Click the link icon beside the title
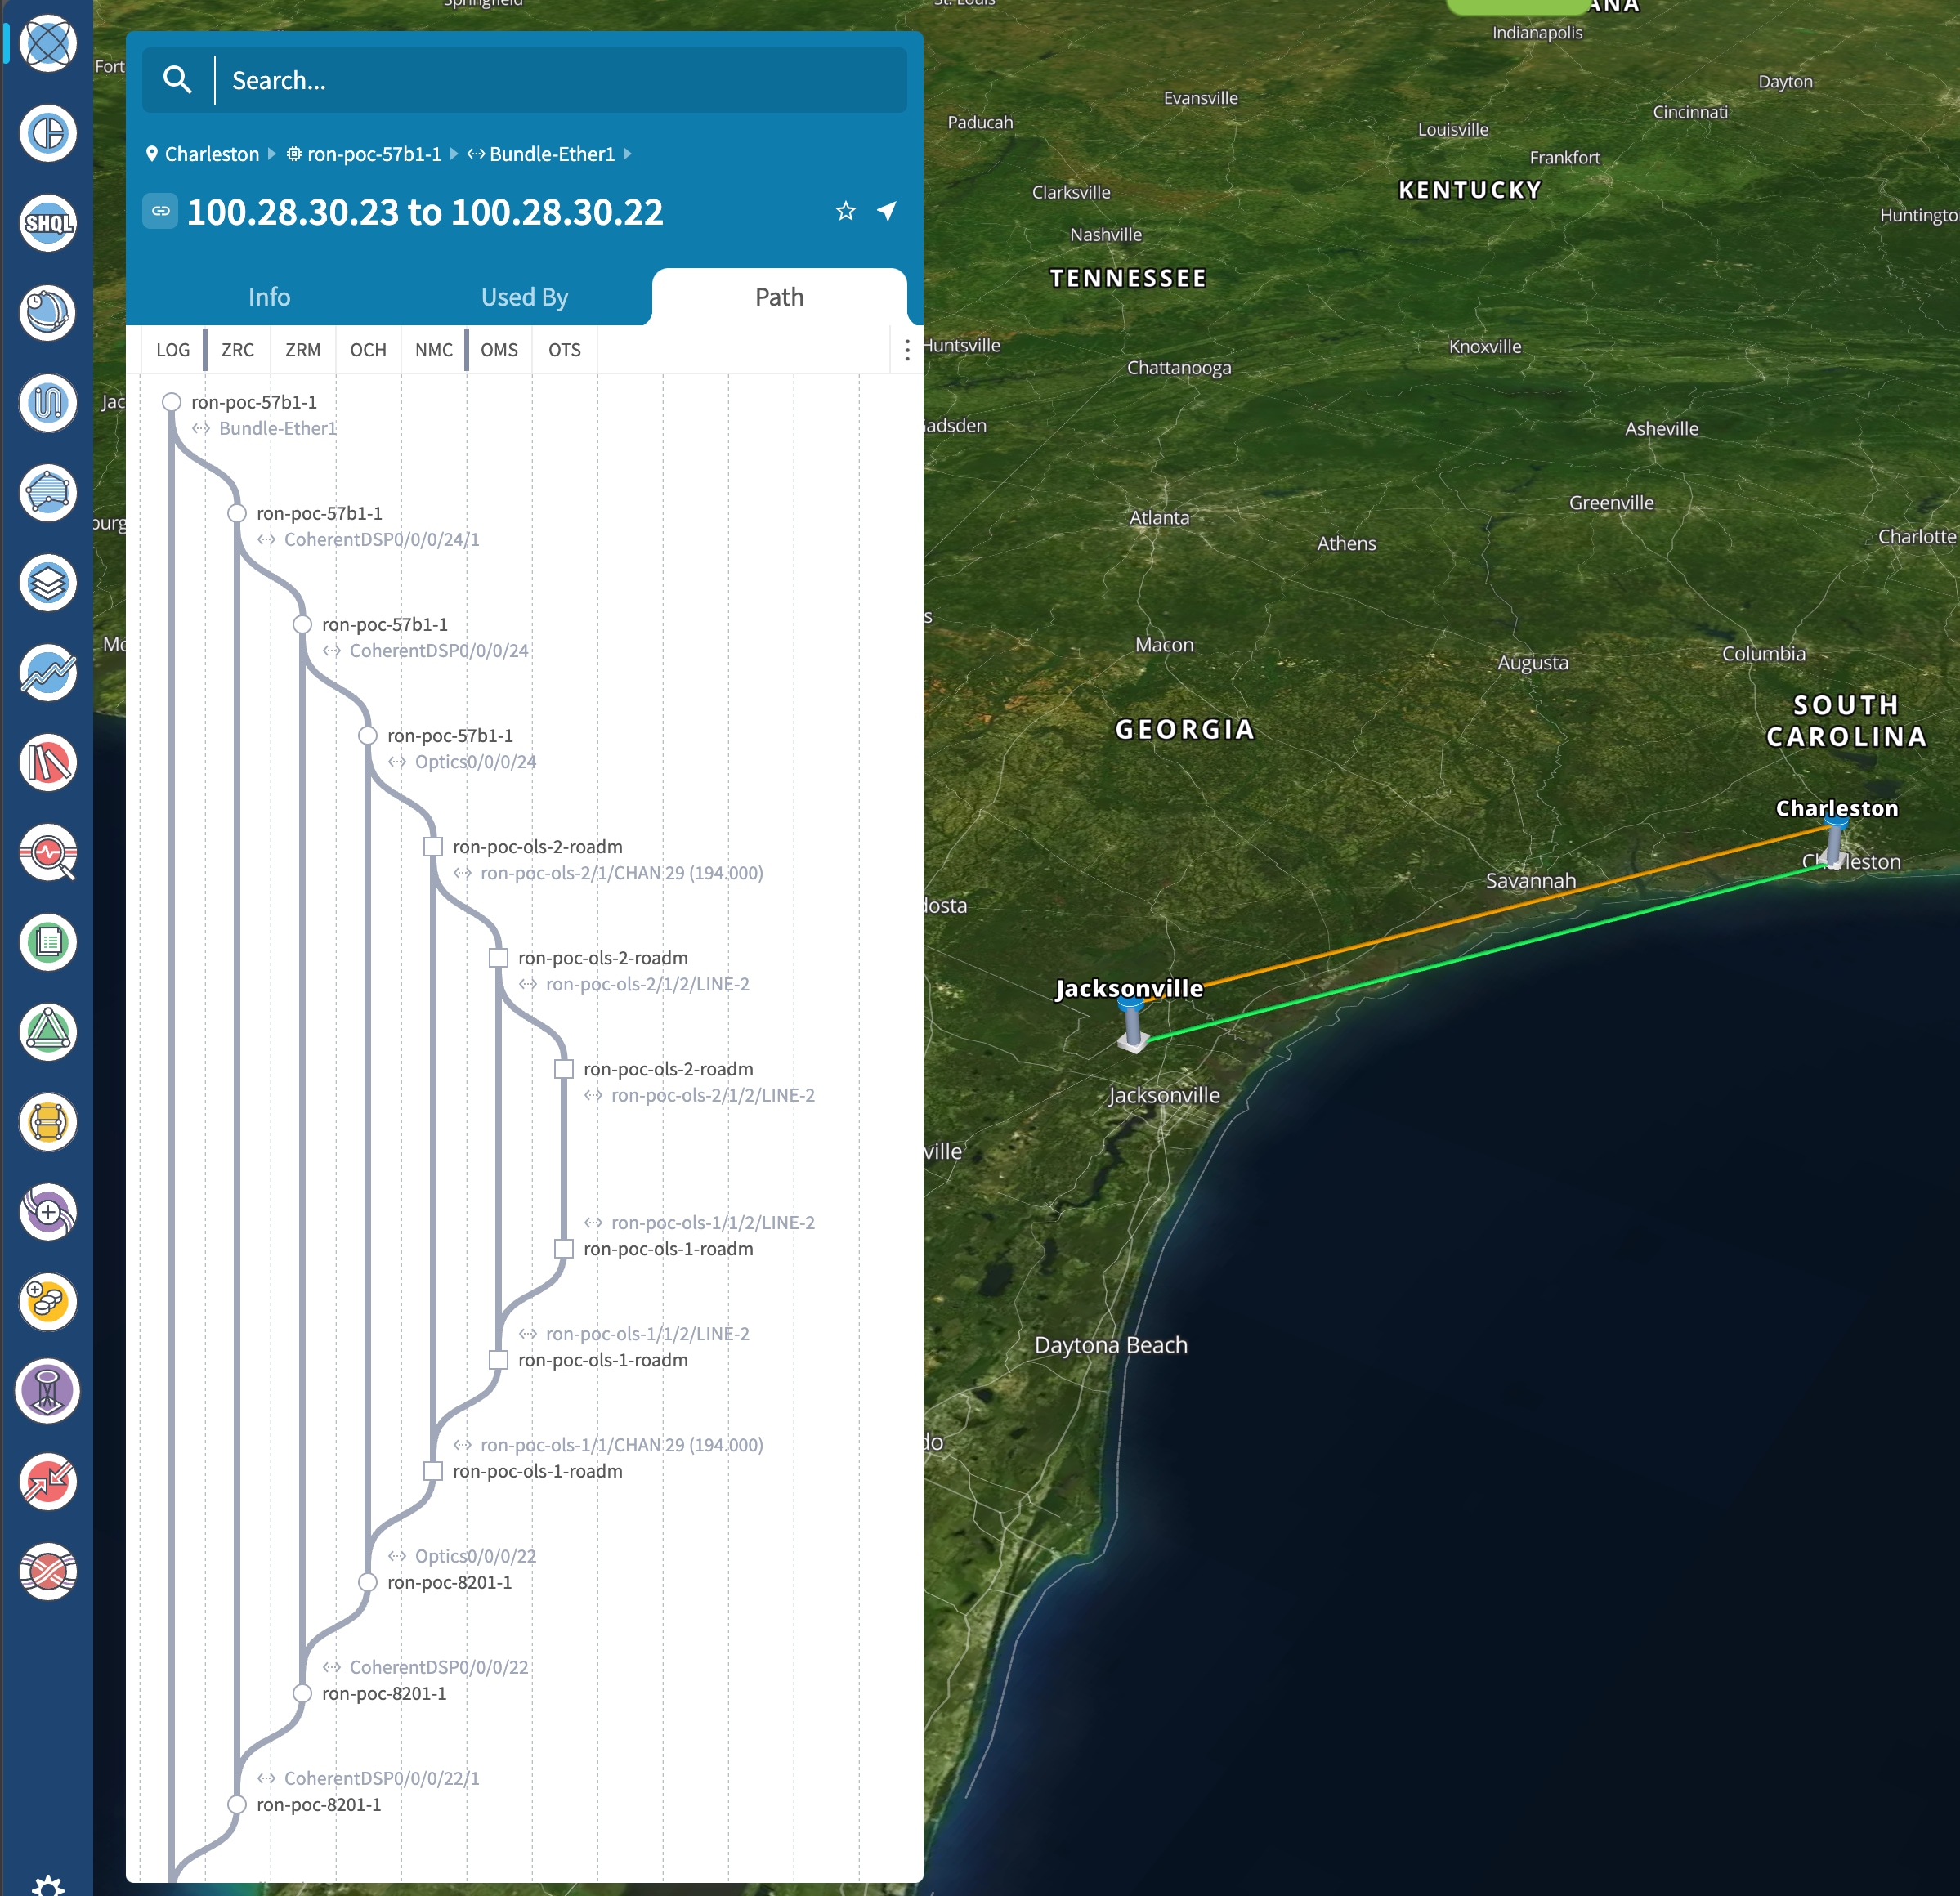The width and height of the screenshot is (1960, 1896). 160,211
